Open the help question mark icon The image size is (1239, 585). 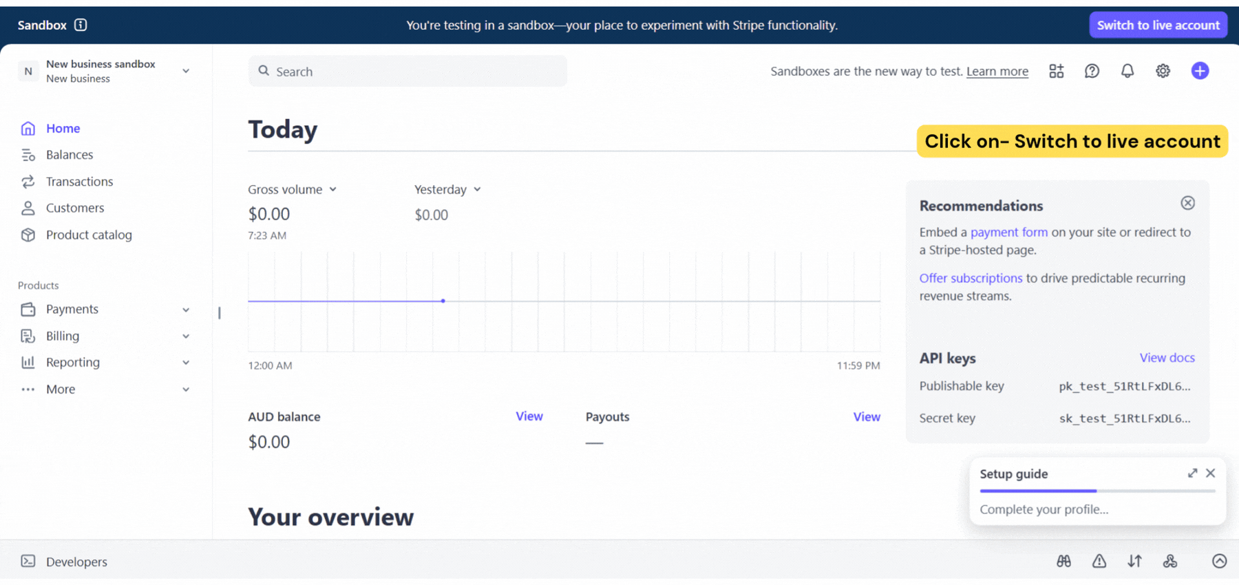pos(1092,71)
